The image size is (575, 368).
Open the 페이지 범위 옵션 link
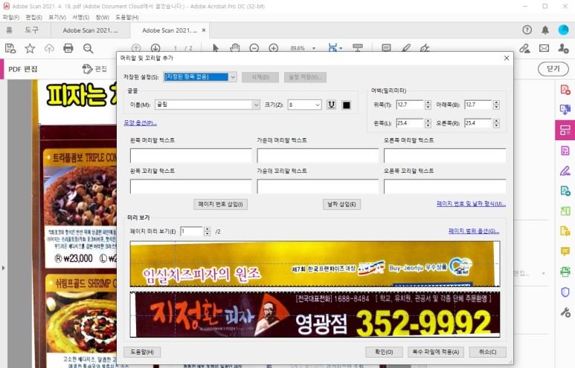tap(474, 231)
